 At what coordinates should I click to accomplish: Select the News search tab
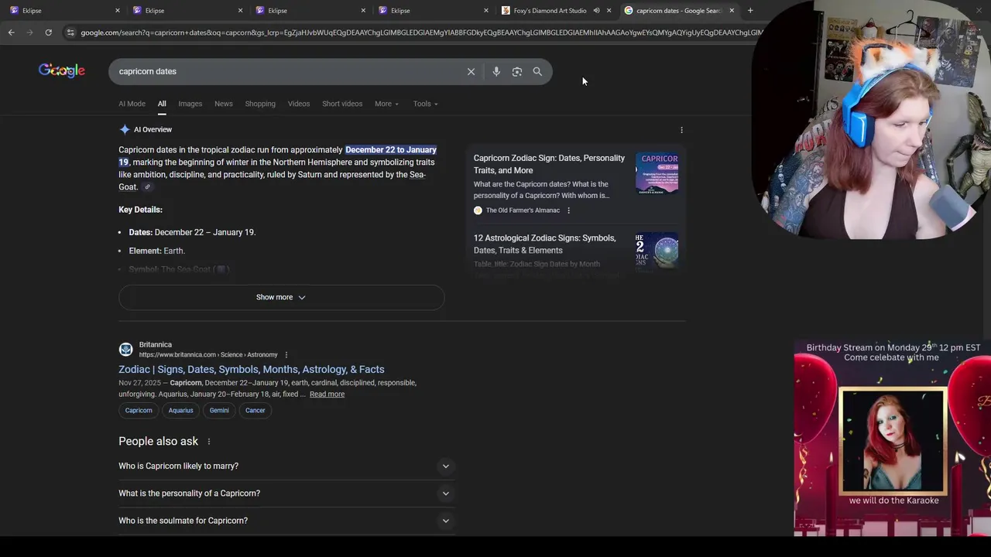coord(223,104)
